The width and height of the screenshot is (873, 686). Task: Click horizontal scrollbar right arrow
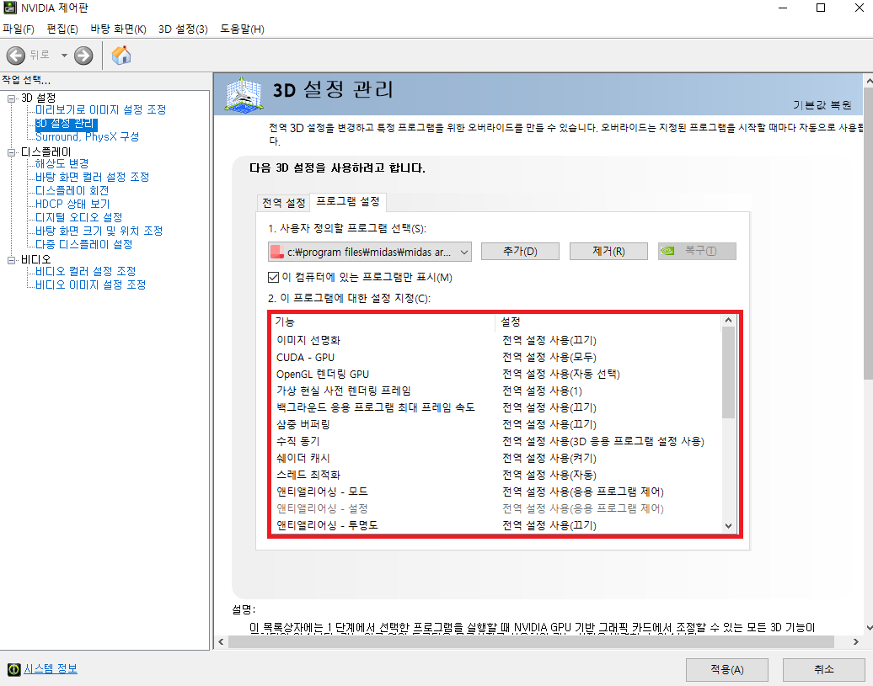856,642
